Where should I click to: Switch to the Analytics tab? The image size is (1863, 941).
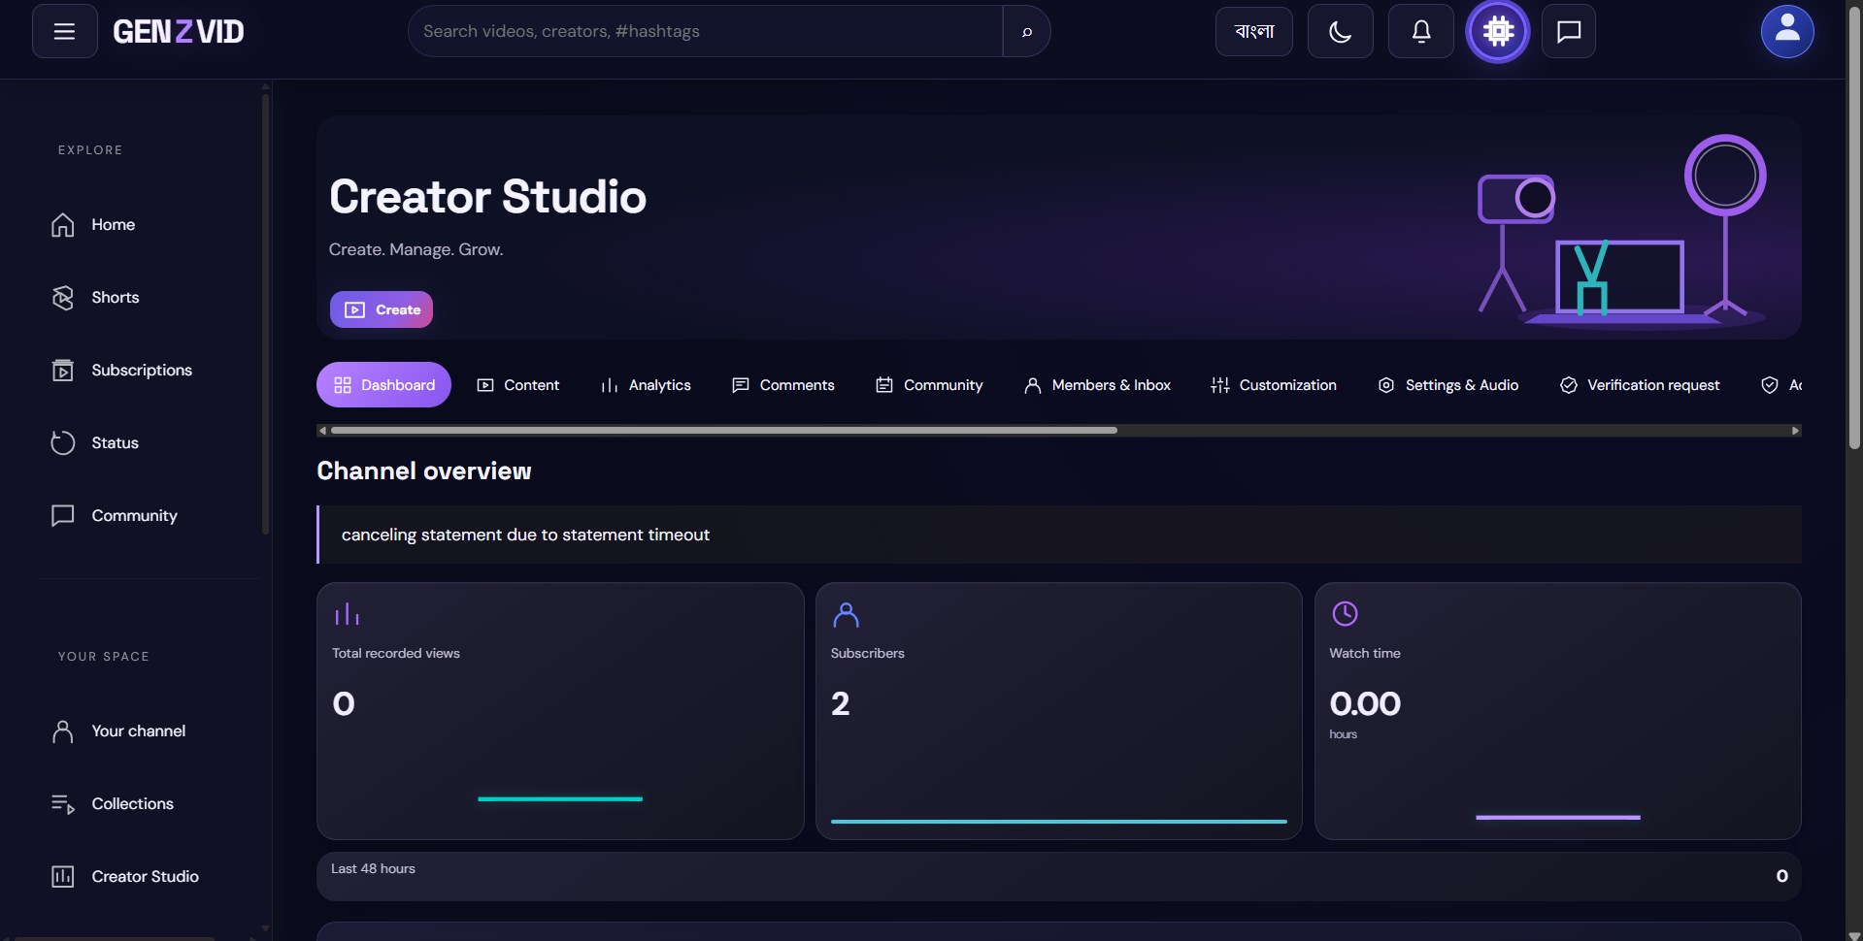tap(646, 385)
